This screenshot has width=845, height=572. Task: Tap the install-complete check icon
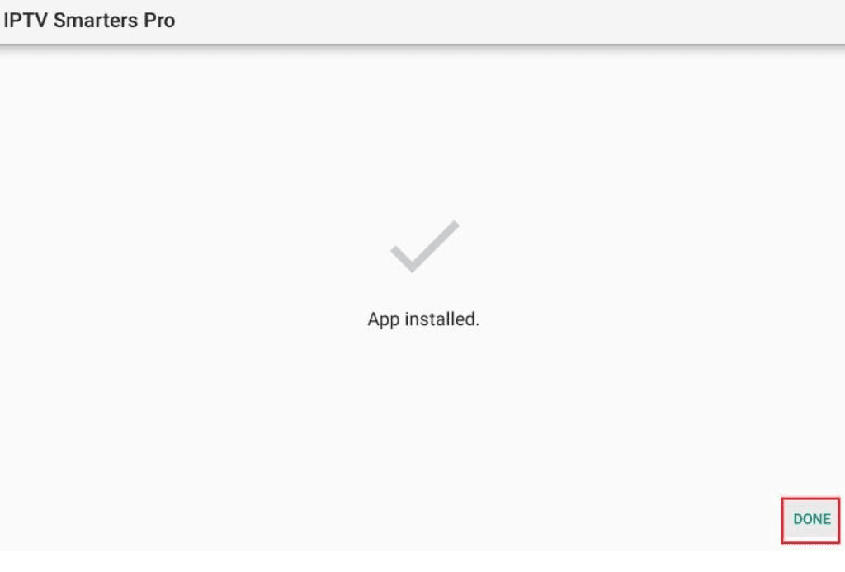click(x=425, y=246)
